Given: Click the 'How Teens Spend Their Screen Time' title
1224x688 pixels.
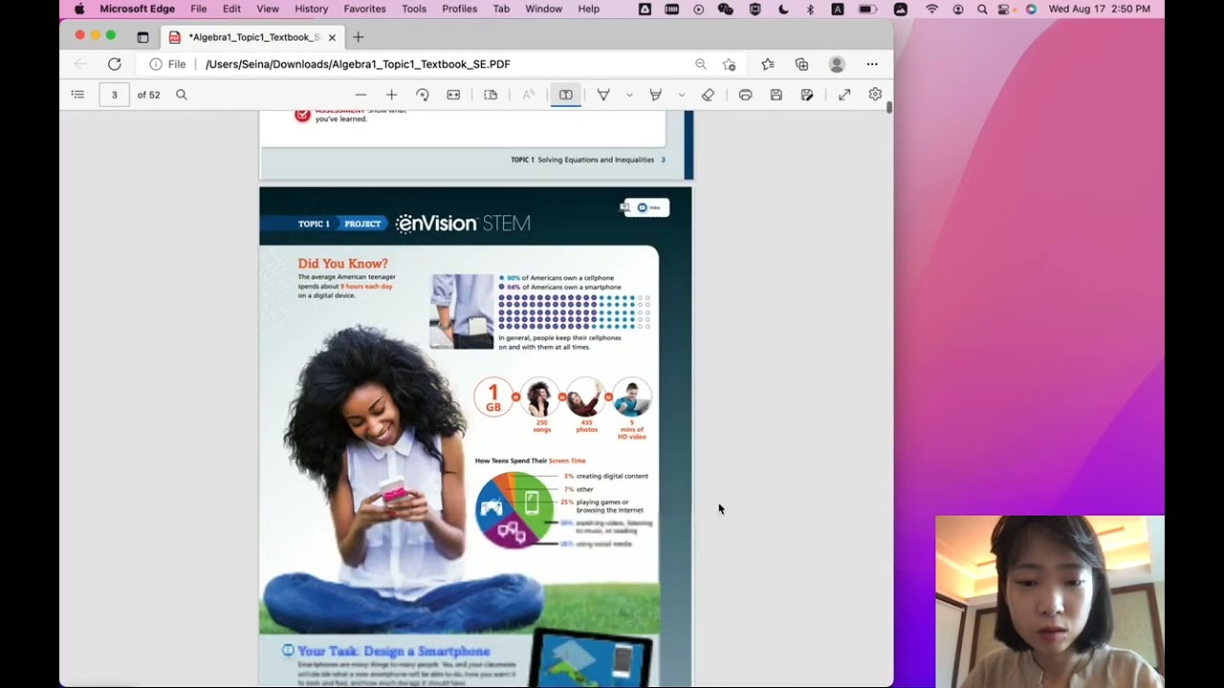Looking at the screenshot, I should tap(530, 461).
